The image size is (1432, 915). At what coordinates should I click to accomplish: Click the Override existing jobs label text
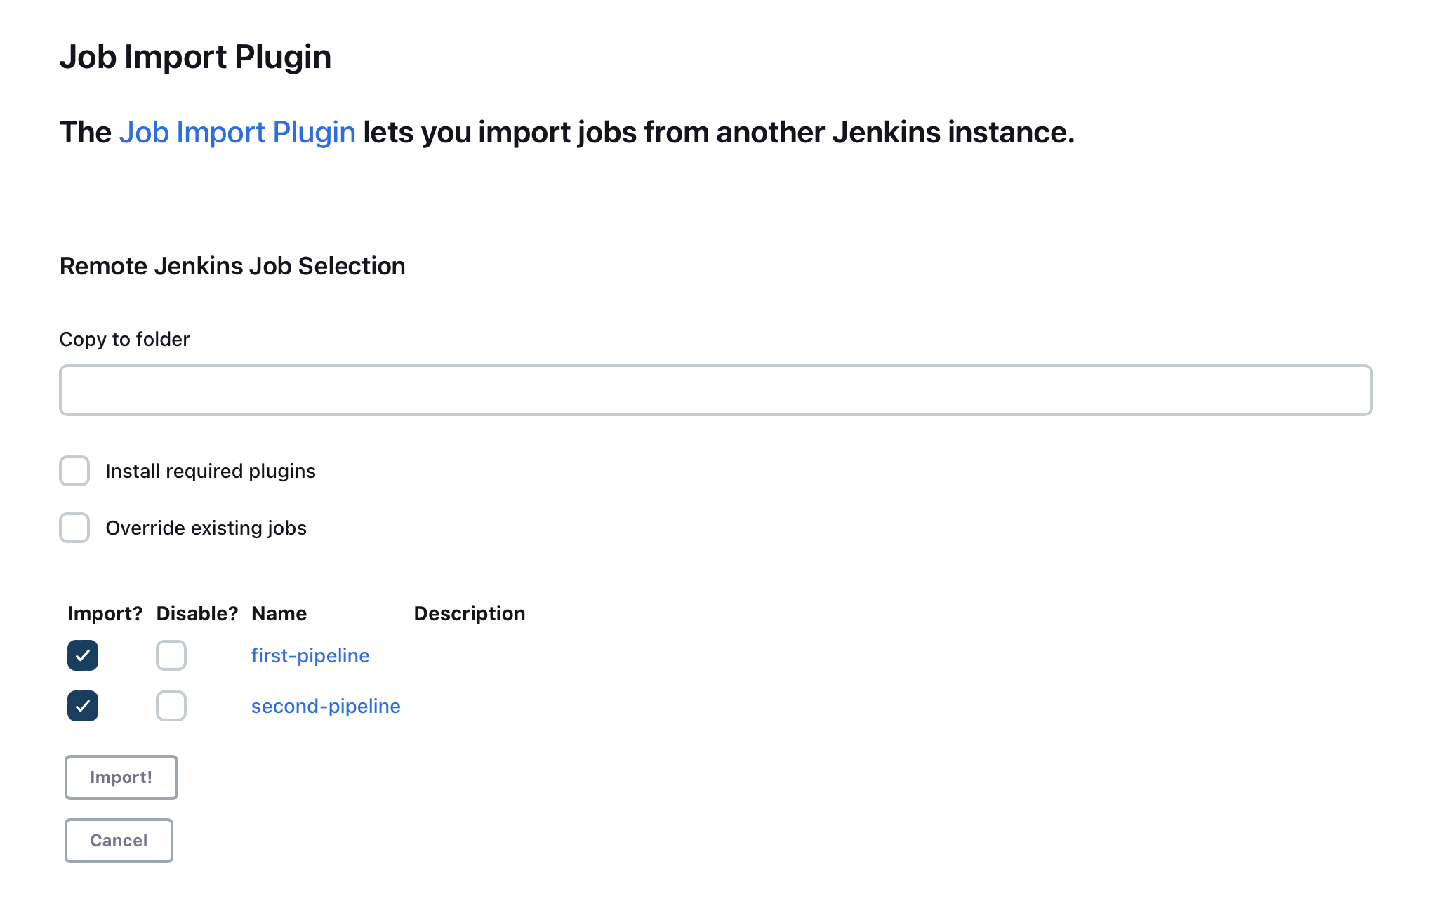(206, 528)
